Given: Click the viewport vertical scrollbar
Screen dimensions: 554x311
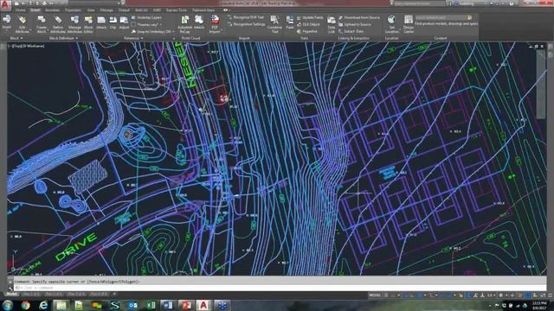Looking at the screenshot, I should pyautogui.click(x=541, y=84).
